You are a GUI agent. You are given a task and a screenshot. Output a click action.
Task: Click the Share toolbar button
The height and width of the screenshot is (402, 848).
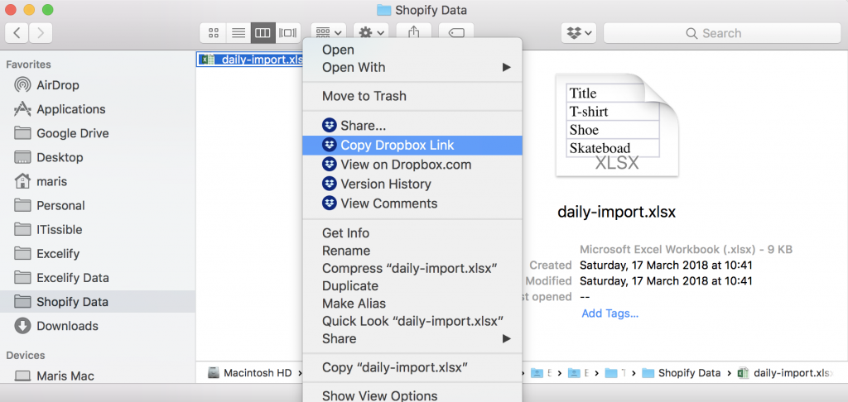click(414, 33)
